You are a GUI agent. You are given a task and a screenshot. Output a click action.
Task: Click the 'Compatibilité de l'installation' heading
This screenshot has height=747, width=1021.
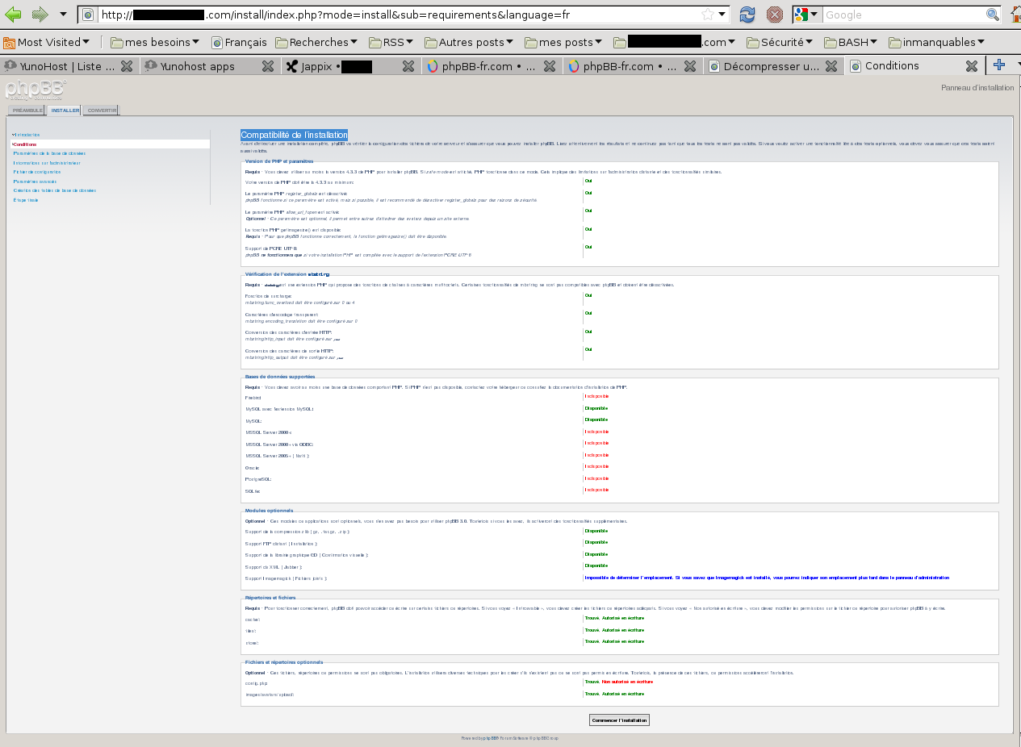click(295, 135)
